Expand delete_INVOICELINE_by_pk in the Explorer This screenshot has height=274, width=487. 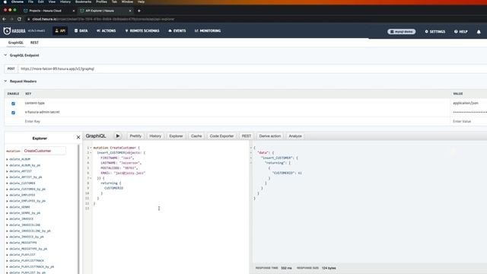[30, 231]
